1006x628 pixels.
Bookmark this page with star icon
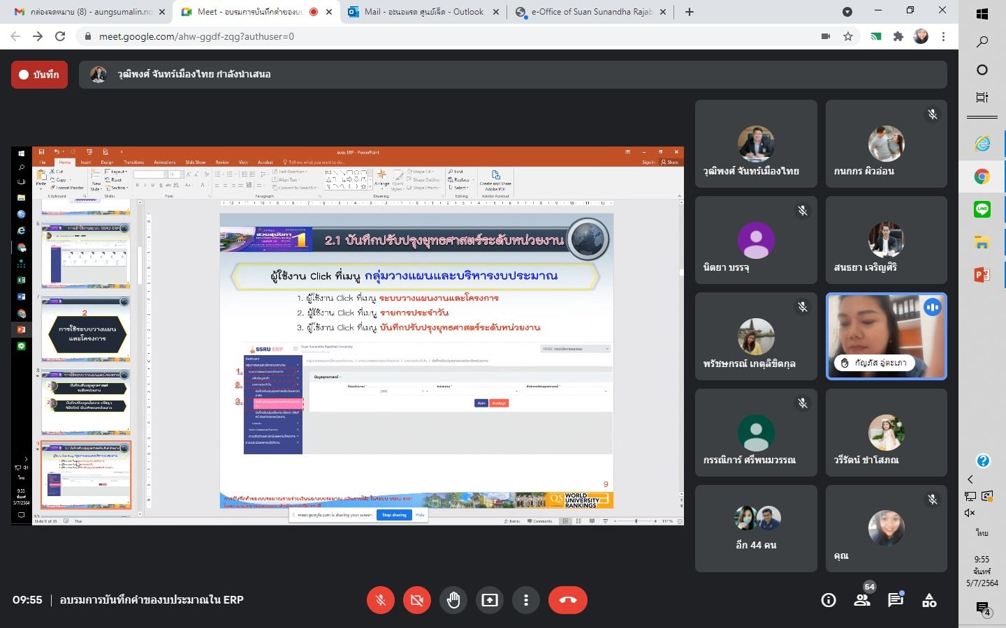click(x=848, y=36)
